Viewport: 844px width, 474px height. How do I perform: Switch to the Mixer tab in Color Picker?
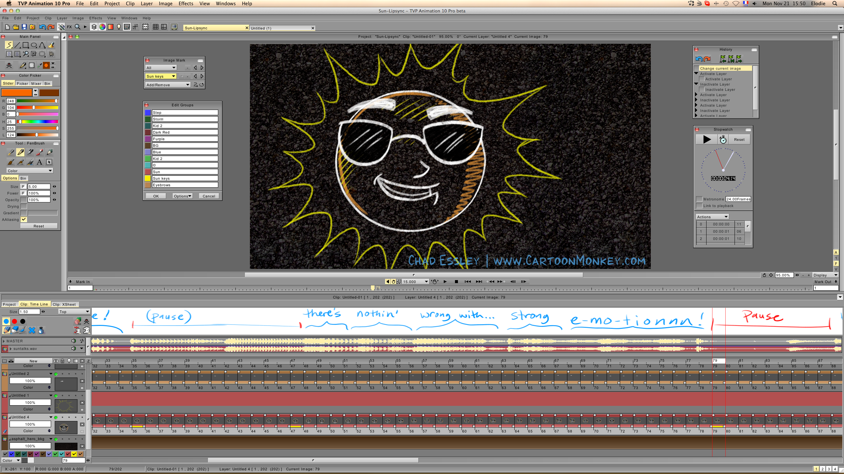pyautogui.click(x=36, y=84)
